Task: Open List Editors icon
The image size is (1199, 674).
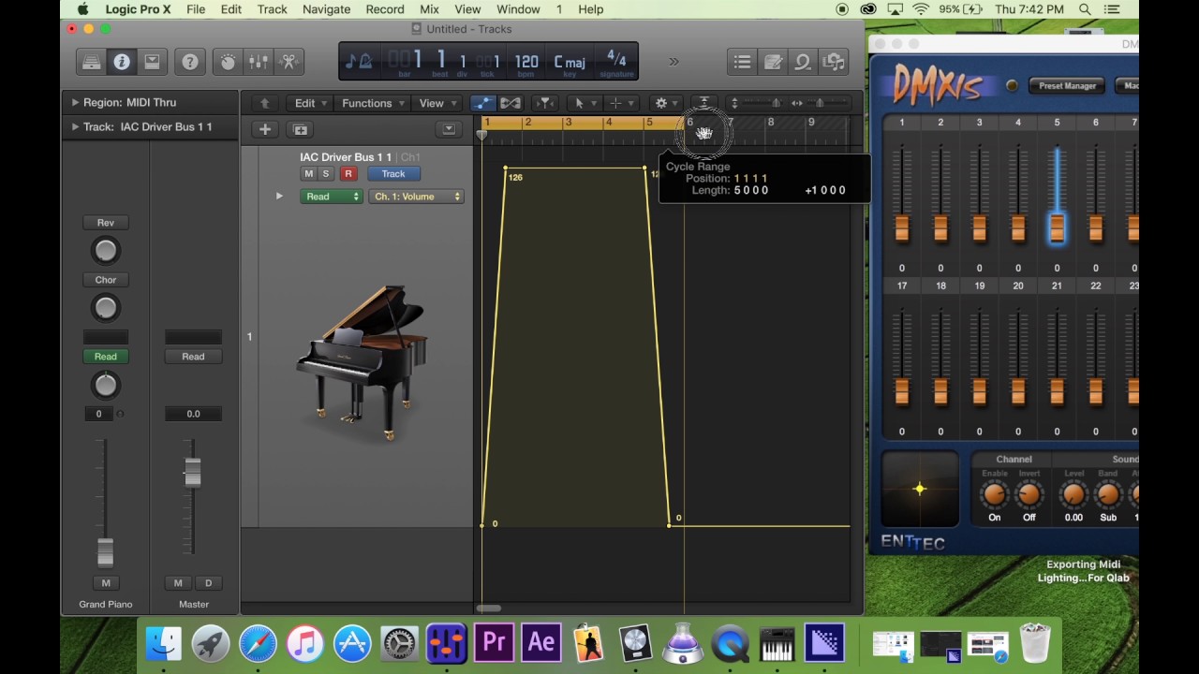Action: (x=743, y=63)
